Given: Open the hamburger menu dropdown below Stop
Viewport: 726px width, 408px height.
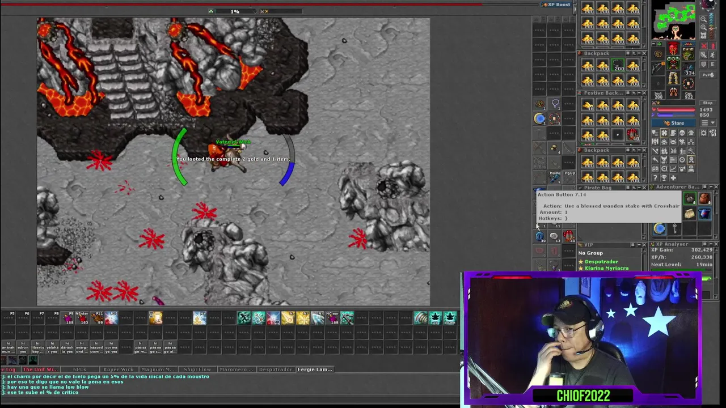Looking at the screenshot, I should 708,122.
